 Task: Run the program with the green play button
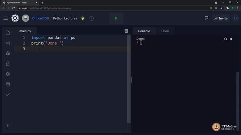(x=116, y=18)
